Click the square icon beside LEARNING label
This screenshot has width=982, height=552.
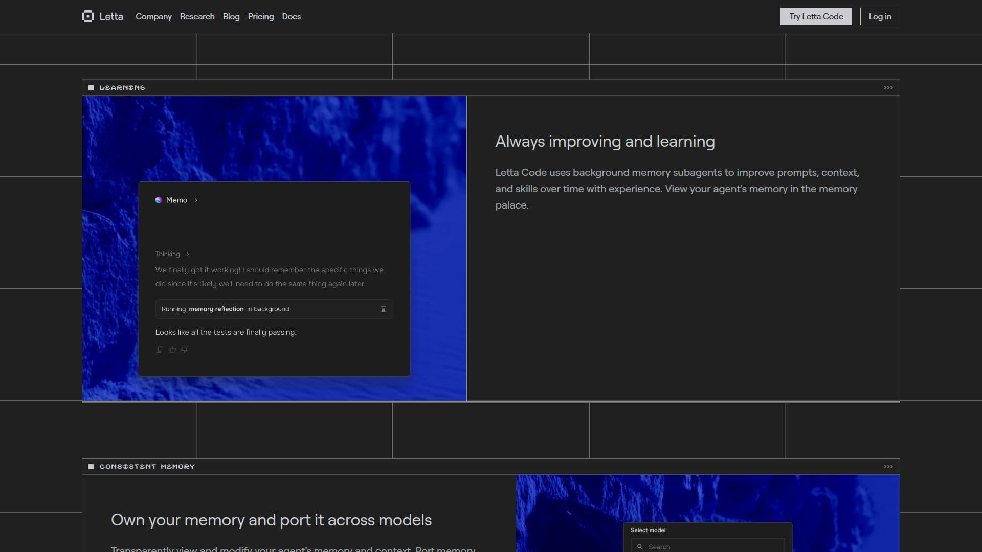point(91,88)
